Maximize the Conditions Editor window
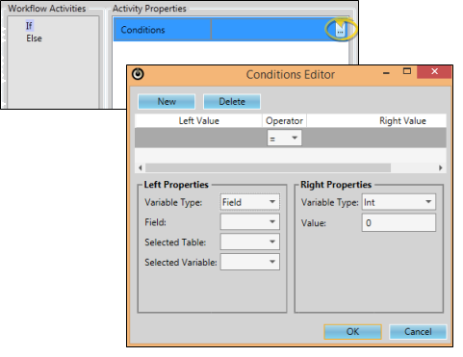The width and height of the screenshot is (463, 357). tap(407, 71)
